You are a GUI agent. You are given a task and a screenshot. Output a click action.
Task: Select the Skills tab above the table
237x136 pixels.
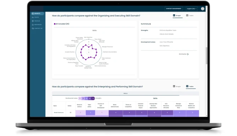point(126,93)
